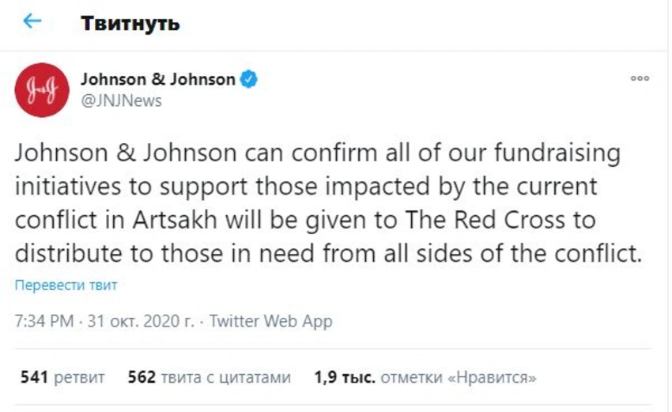The width and height of the screenshot is (672, 412).
Task: Click the word "initiatives" in the tweet
Action: [62, 186]
